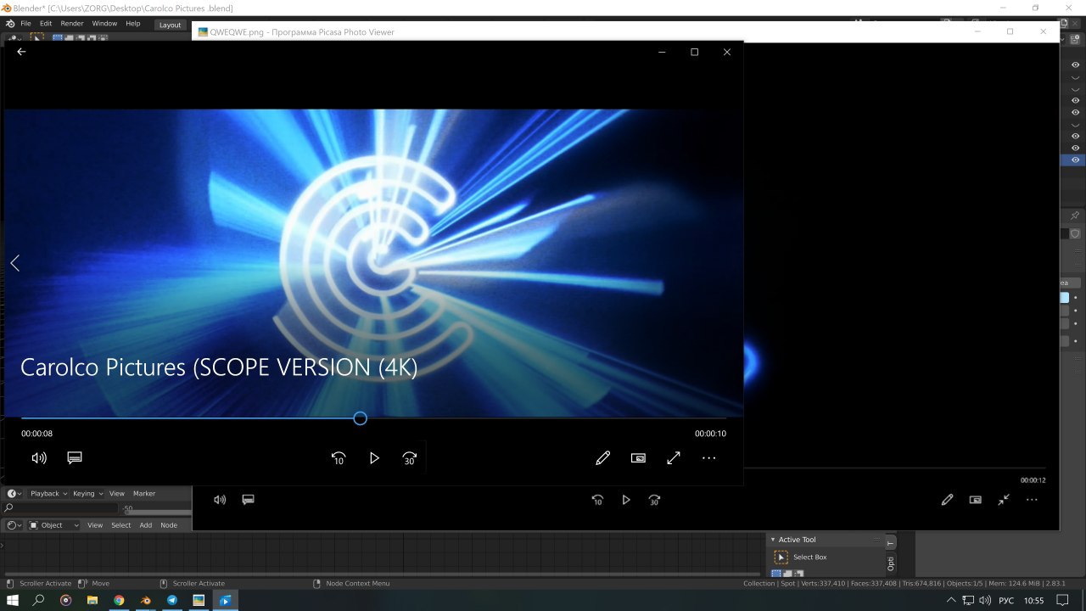Skip back 10 seconds in front player

pos(339,458)
